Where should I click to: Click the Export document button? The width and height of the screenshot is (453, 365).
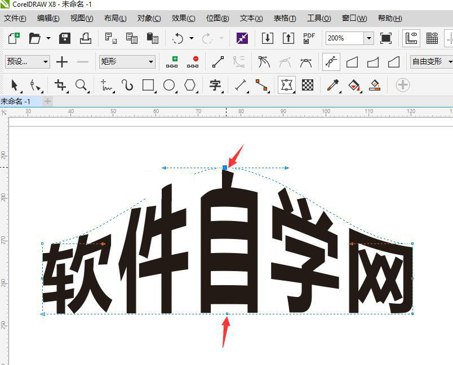click(x=288, y=38)
